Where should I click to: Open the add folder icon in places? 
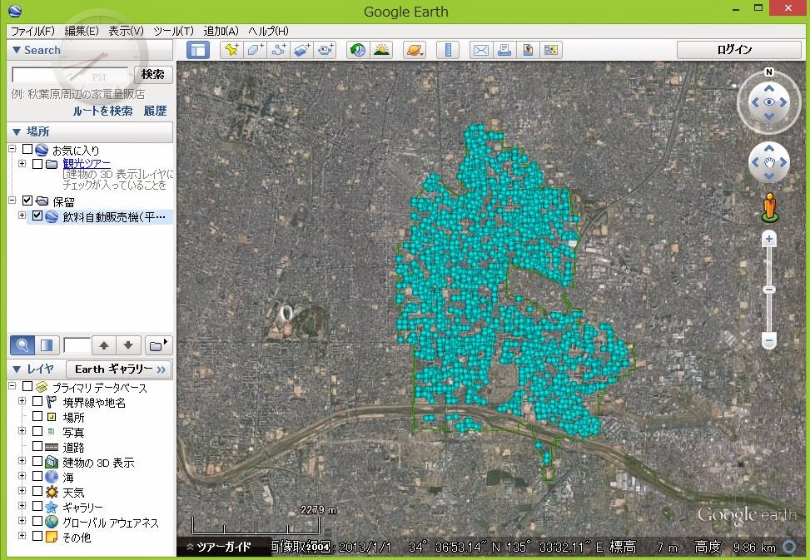(158, 345)
